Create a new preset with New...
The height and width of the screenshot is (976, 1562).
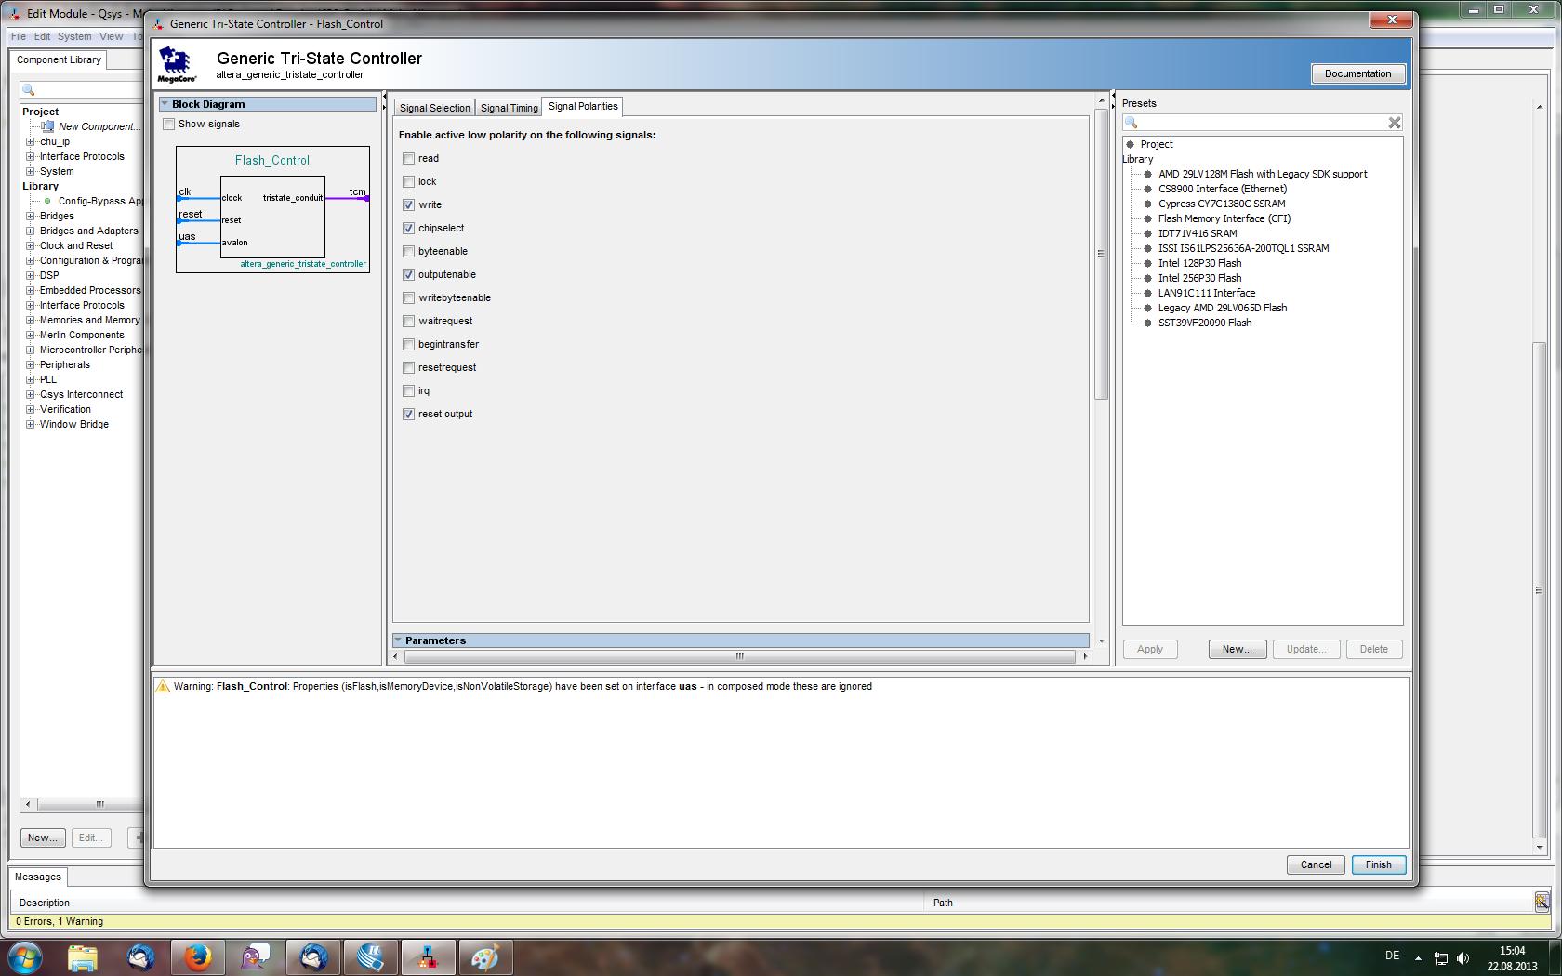pos(1238,649)
